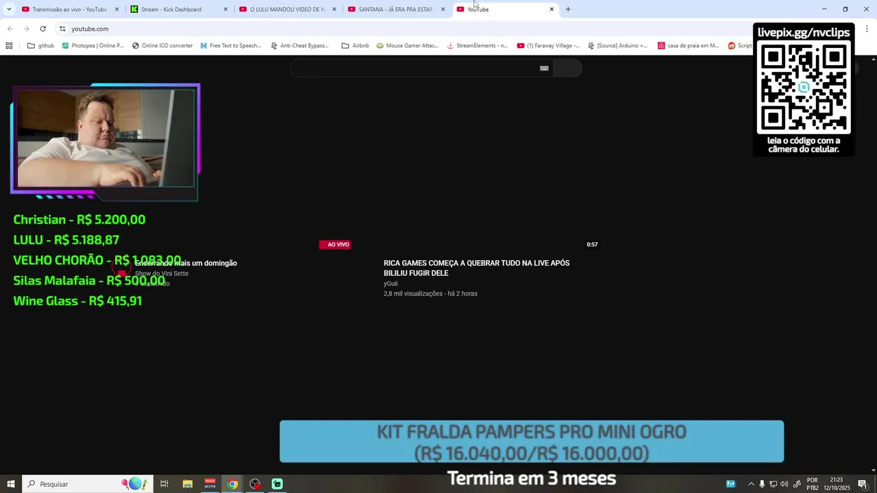This screenshot has width=877, height=493.
Task: Open Encerrando mais um domingão live video
Action: pos(186,263)
